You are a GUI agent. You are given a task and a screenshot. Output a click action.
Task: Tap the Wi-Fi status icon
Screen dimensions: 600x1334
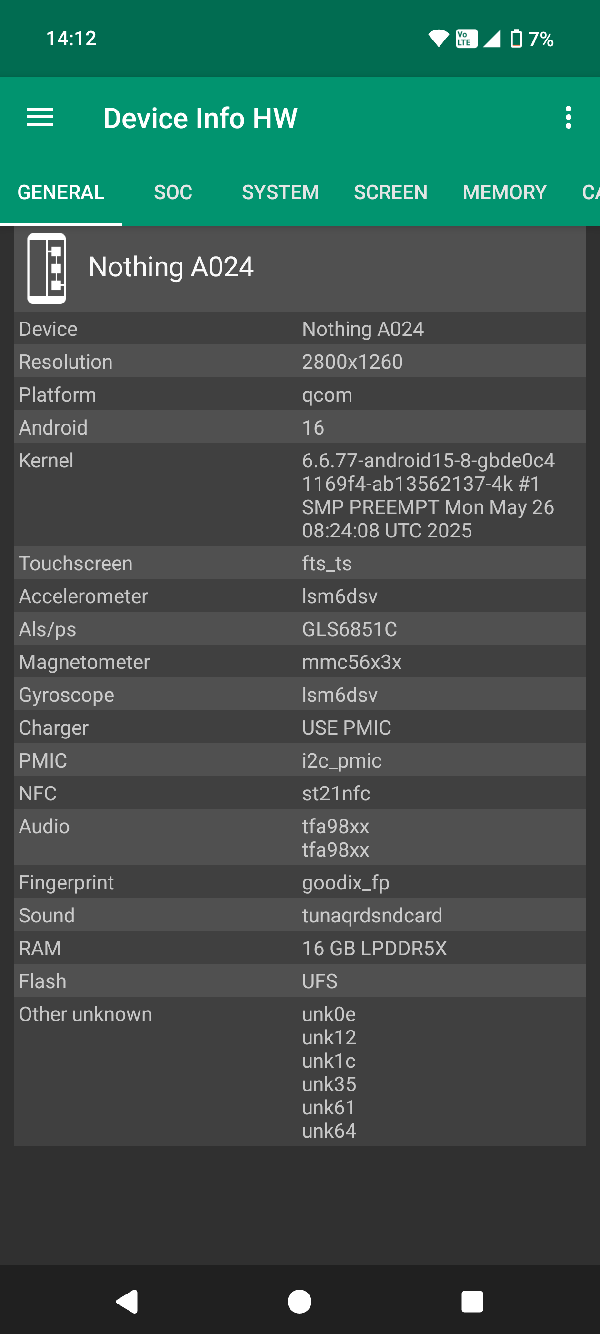click(x=438, y=39)
